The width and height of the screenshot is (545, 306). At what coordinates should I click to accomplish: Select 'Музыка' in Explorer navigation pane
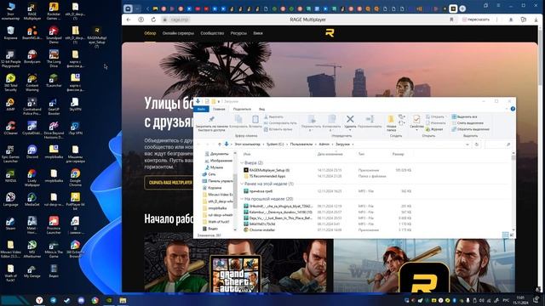click(x=214, y=167)
